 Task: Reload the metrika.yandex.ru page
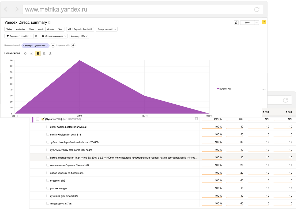click(257, 9)
